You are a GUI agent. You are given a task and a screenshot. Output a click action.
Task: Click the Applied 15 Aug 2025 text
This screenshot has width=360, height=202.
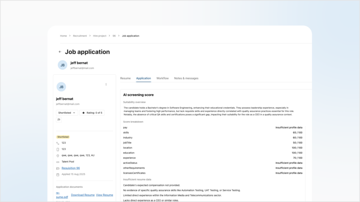click(x=73, y=174)
